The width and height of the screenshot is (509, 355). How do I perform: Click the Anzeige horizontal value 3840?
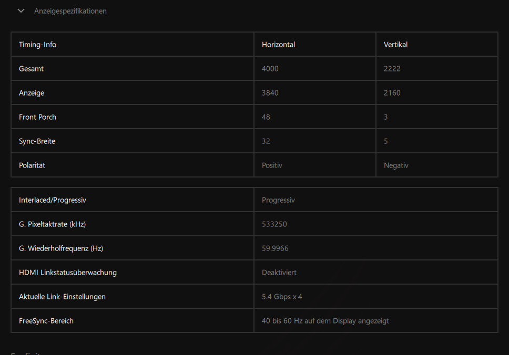click(x=270, y=93)
